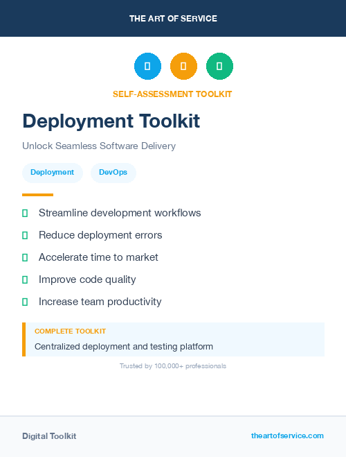Select the Deployment tag pill
Image resolution: width=346 pixels, height=457 pixels.
(53, 173)
